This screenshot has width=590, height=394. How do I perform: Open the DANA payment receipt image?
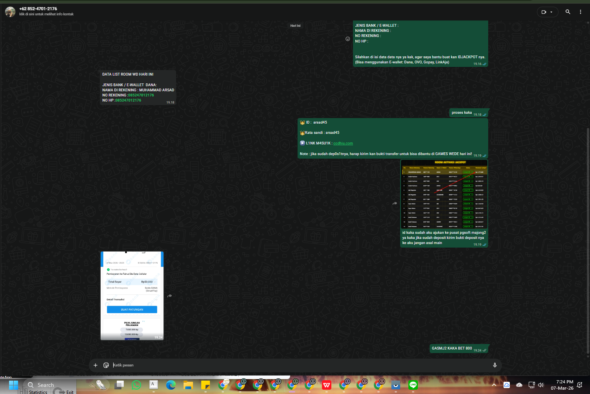point(132,296)
